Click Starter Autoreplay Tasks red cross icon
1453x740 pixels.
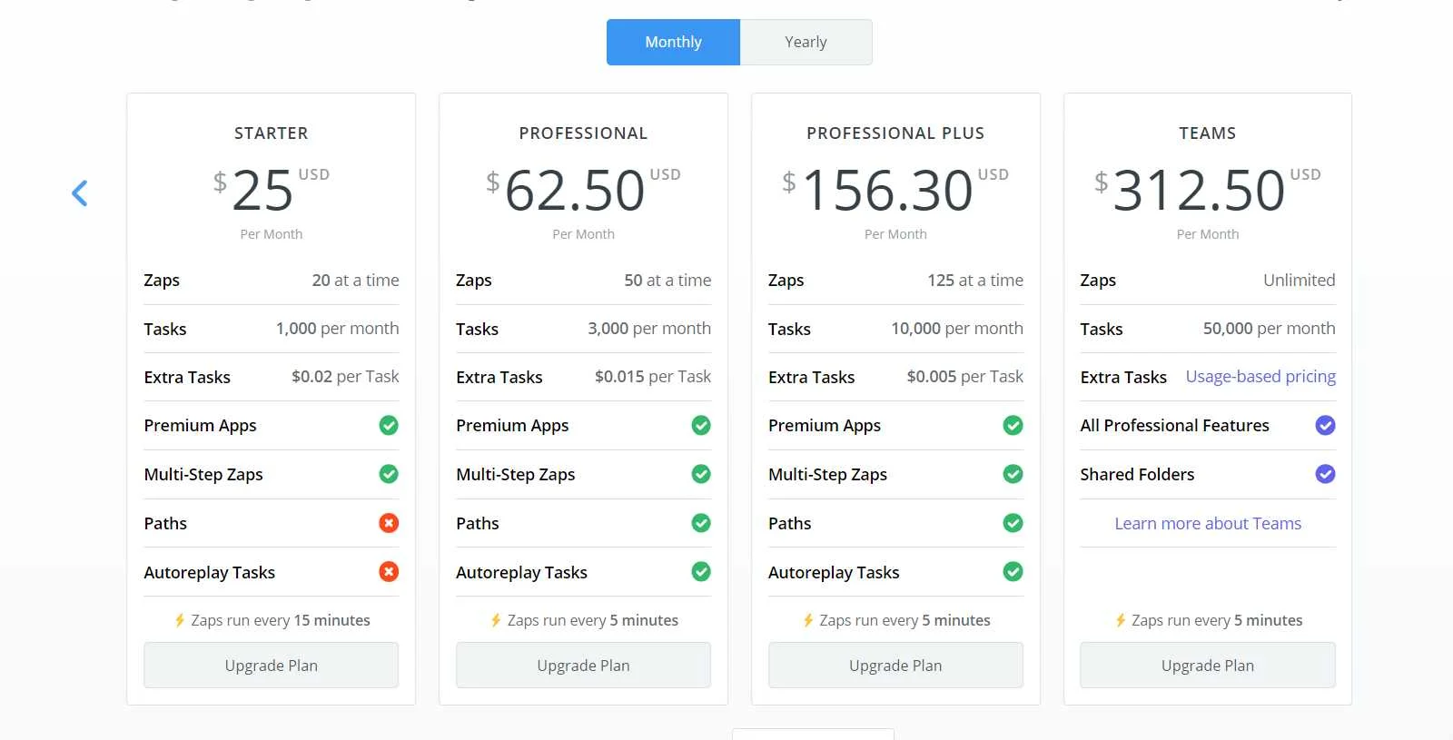pos(389,572)
